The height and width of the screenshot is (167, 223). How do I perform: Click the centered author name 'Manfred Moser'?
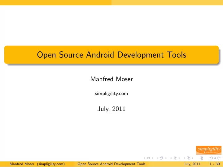[x=111, y=79]
